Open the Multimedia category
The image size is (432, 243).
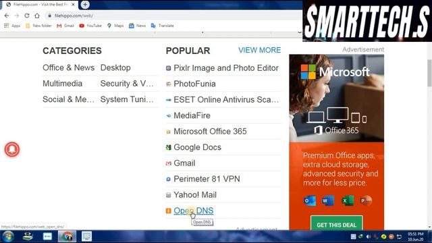click(x=63, y=84)
